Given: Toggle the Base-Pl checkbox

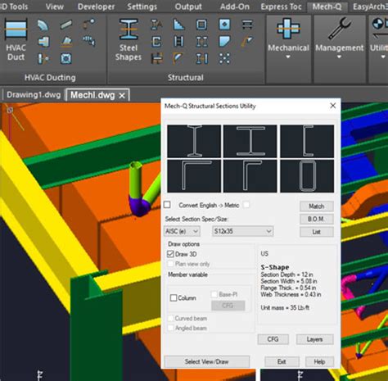Looking at the screenshot, I should tap(214, 294).
